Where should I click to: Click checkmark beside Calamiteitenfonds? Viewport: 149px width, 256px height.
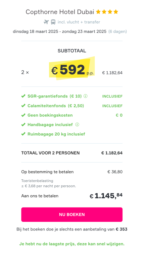pyautogui.click(x=23, y=106)
